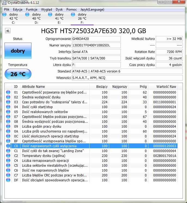Click raw value 001100000001
Image resolution: width=187 pixels, height=203 pixels.
point(165,102)
